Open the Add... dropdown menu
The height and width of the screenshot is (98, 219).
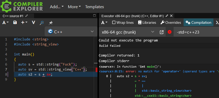[x=57, y=7]
